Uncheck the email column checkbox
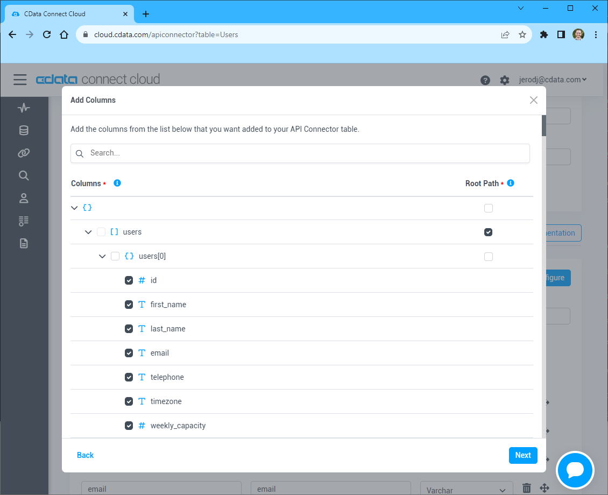 click(x=129, y=353)
